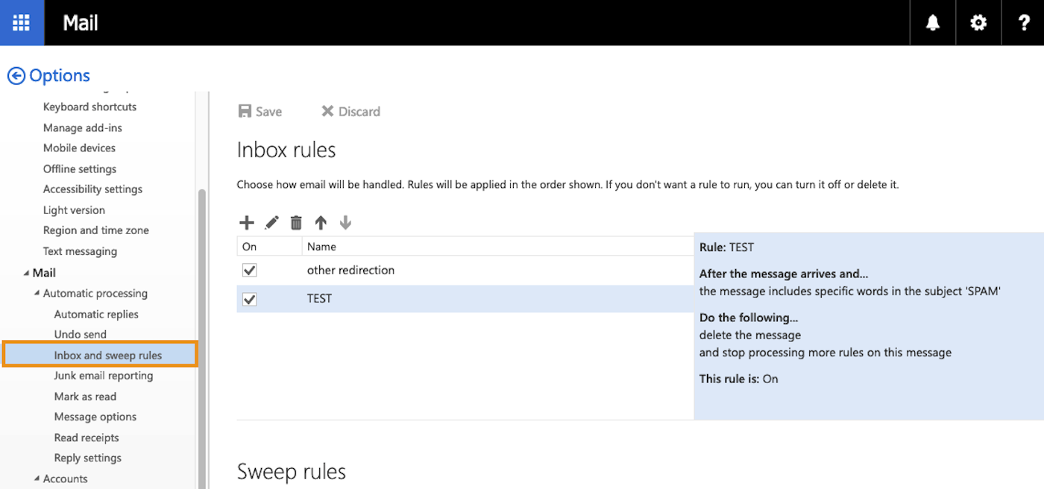The width and height of the screenshot is (1044, 489).
Task: Open Junk email reporting settings
Action: (x=103, y=376)
